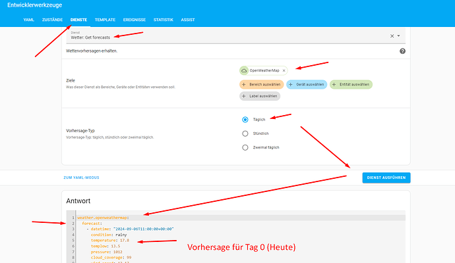
Task: Choose Zweimal täglich forecast option
Action: (x=245, y=147)
